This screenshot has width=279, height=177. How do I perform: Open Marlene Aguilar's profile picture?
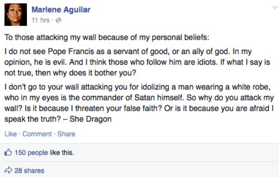[16, 14]
